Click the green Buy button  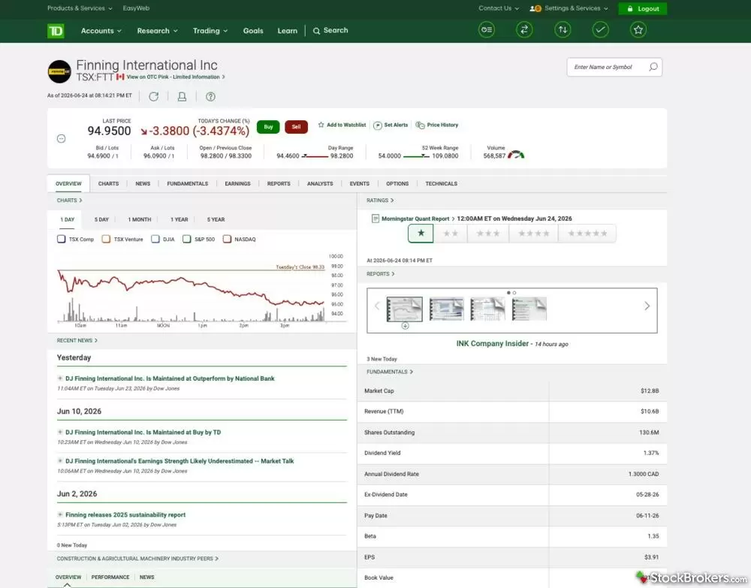click(x=268, y=127)
